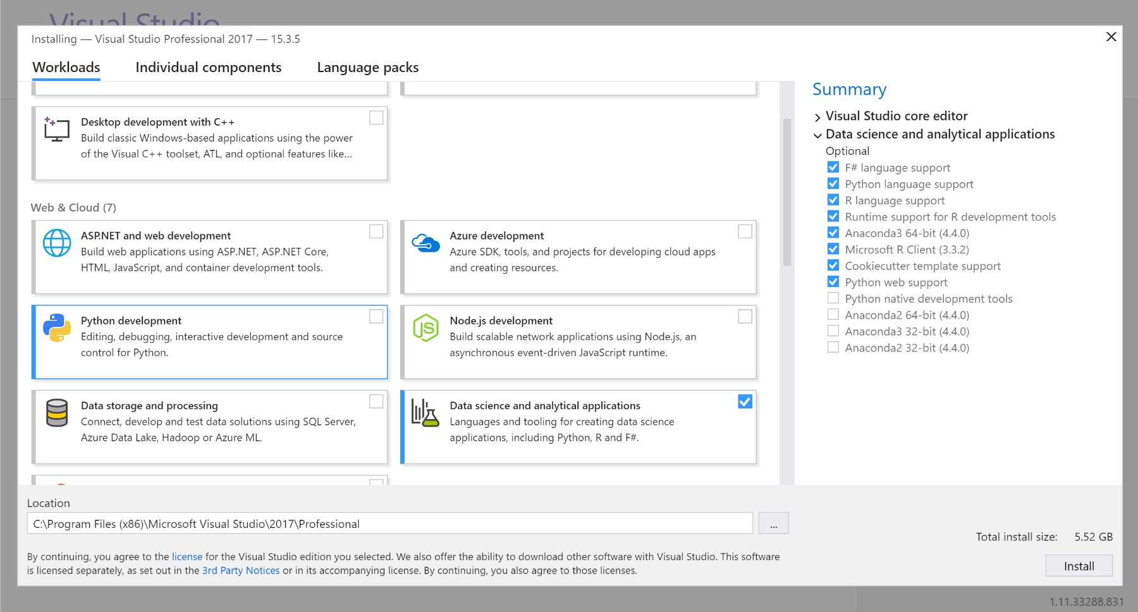Click the Install button
Viewport: 1138px width, 612px height.
(x=1079, y=566)
